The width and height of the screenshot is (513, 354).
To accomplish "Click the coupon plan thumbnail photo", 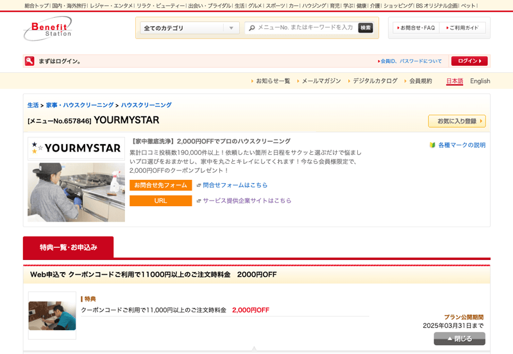I will (52, 316).
